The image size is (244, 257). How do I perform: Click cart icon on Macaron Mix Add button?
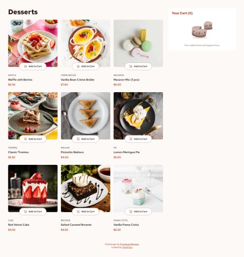(131, 66)
